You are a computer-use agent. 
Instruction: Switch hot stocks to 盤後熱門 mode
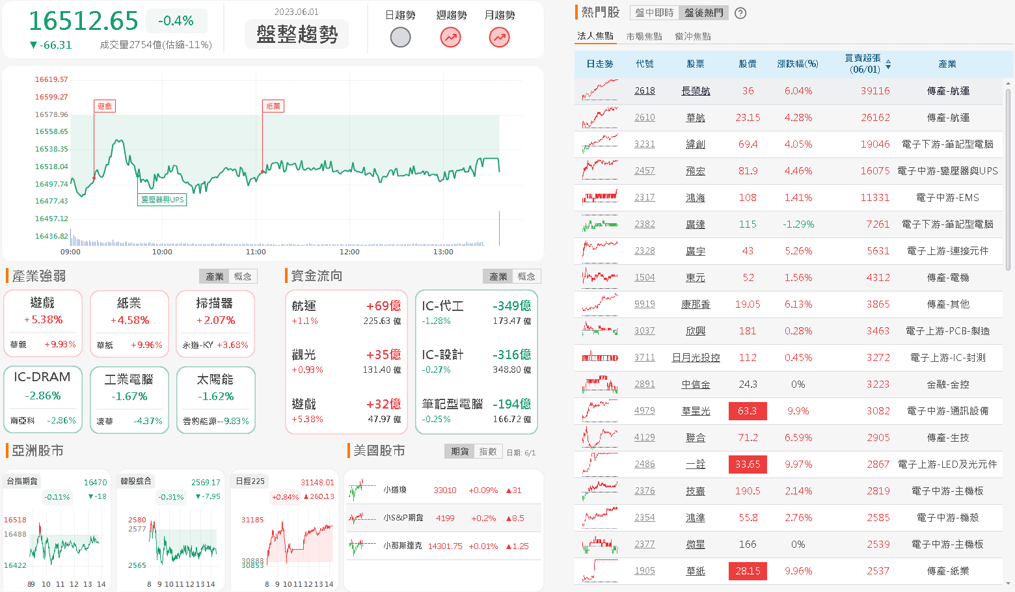coord(703,13)
